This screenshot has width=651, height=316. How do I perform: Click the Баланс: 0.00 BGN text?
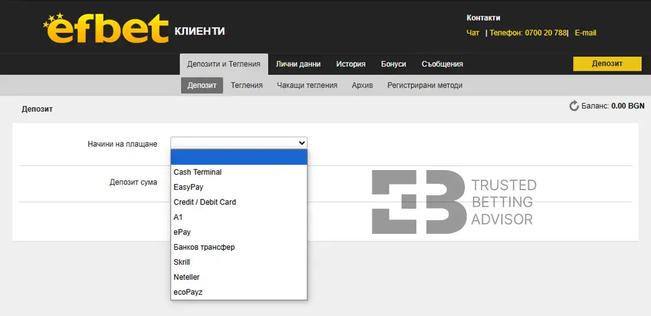tap(613, 106)
